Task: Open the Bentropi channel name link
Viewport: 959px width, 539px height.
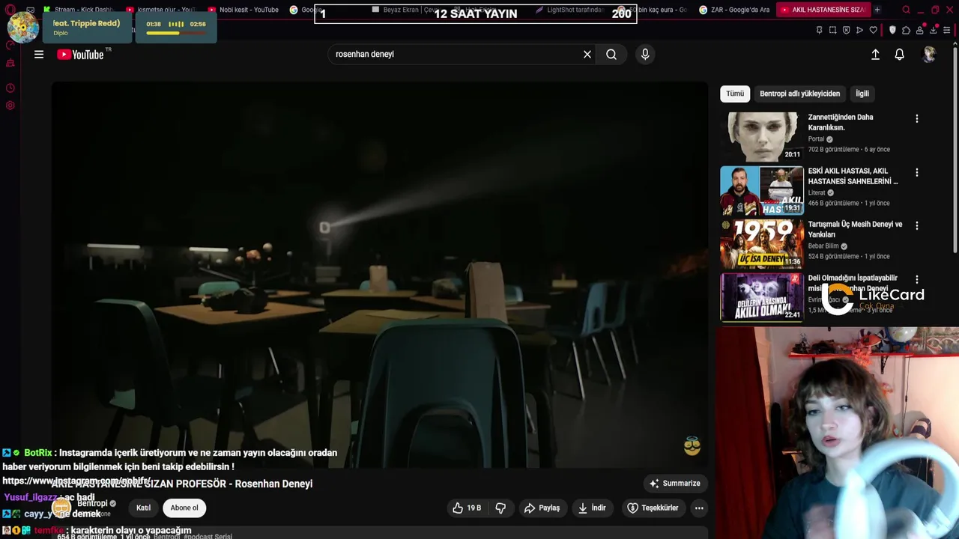Action: coord(93,503)
